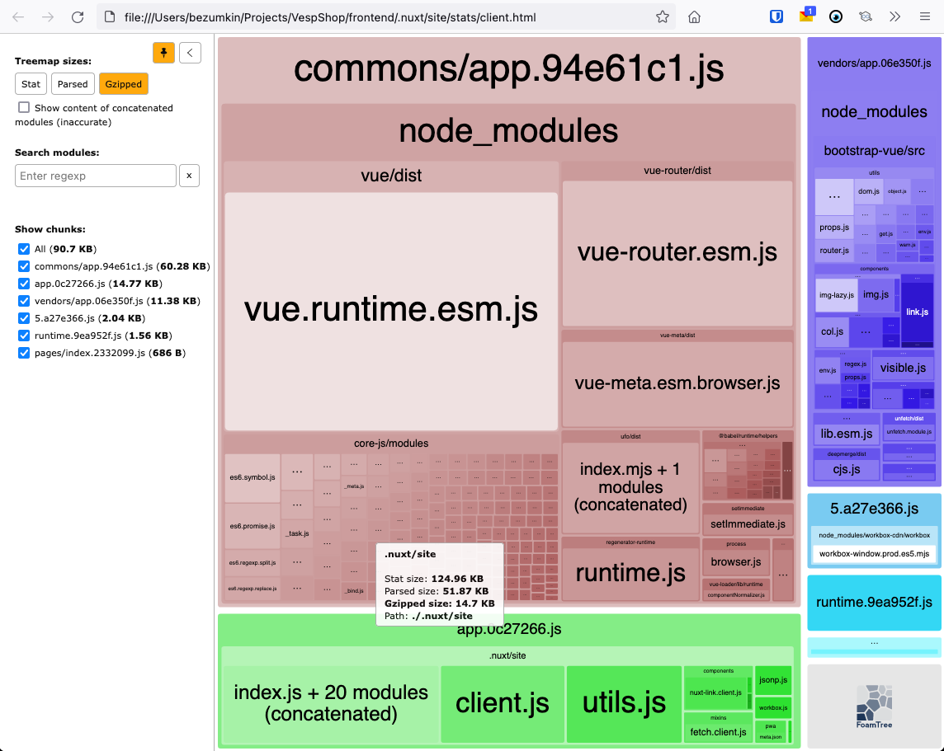Open the mail extension with notification badge

point(806,16)
